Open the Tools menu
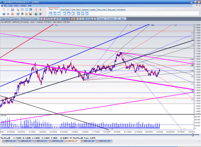The width and height of the screenshot is (201, 147). [10, 6]
